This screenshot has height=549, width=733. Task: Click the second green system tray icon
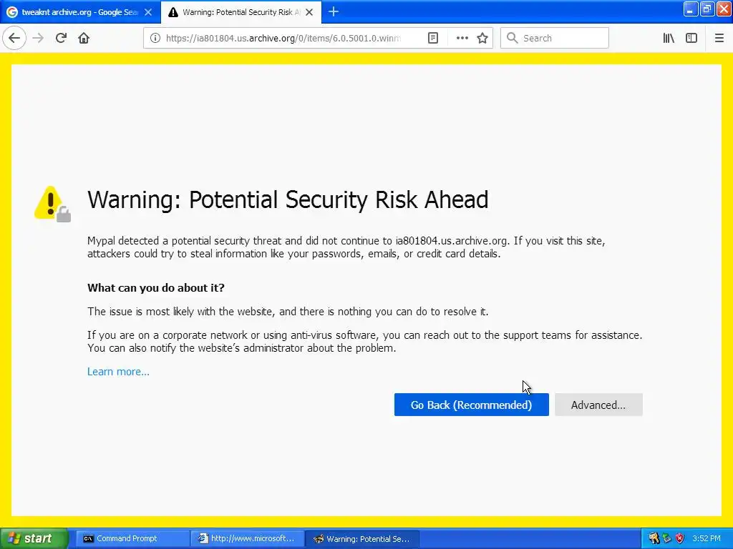click(x=667, y=539)
